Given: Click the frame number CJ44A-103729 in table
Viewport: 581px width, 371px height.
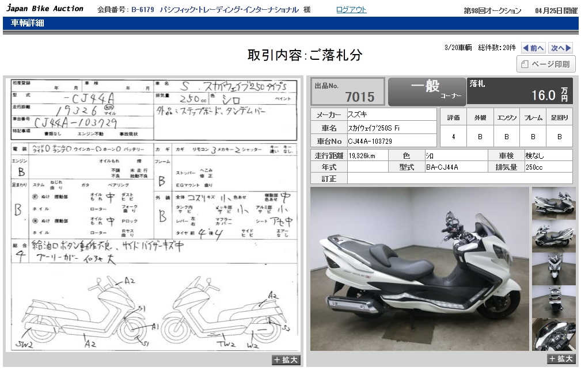Looking at the screenshot, I should pyautogui.click(x=370, y=141).
